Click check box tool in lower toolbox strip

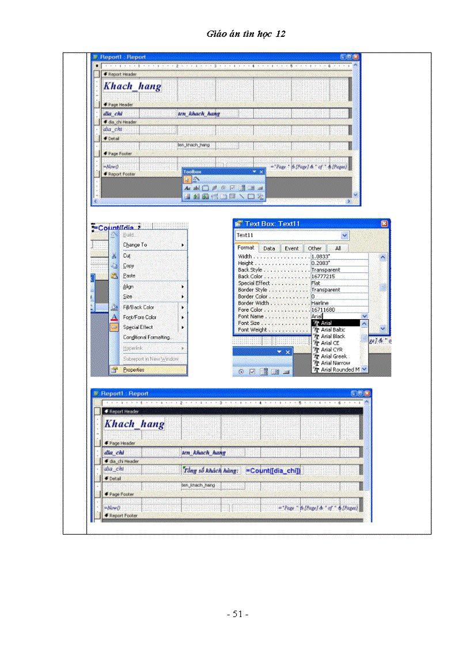(252, 372)
